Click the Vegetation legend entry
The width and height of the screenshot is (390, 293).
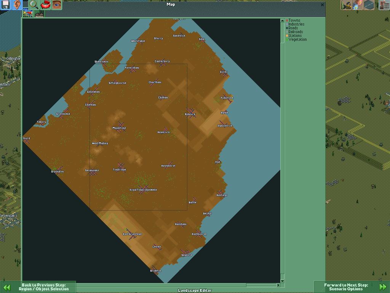(297, 39)
